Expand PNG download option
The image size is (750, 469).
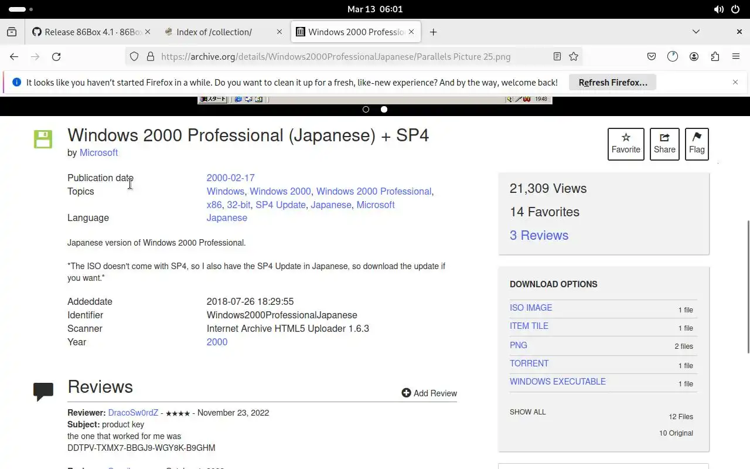click(x=519, y=345)
